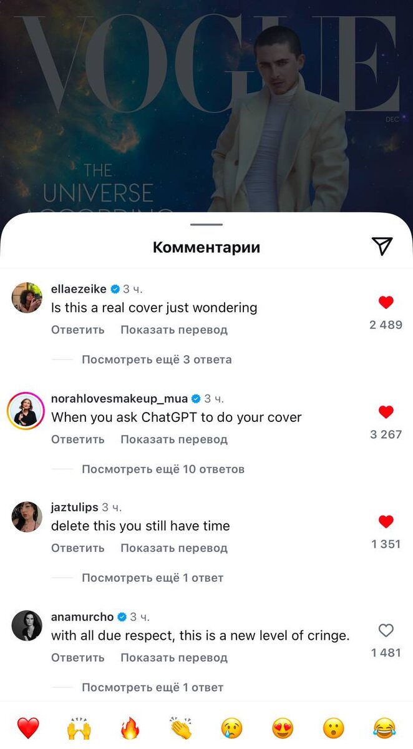Expand 1 more reply under jaztulips
The image size is (413, 749).
(152, 578)
